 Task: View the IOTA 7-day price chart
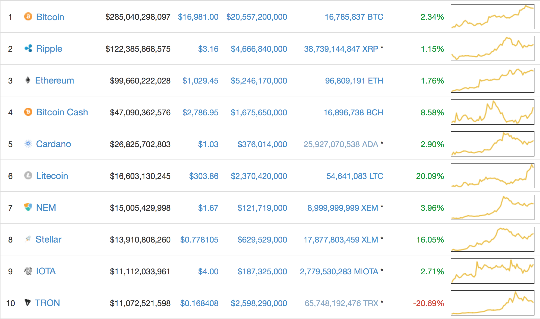[x=492, y=271]
